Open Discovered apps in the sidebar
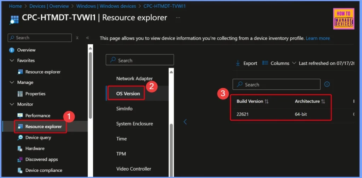The height and width of the screenshot is (178, 362). [x=42, y=159]
